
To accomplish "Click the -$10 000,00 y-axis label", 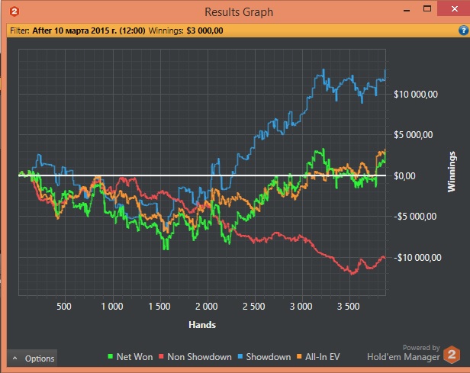I will tap(416, 257).
